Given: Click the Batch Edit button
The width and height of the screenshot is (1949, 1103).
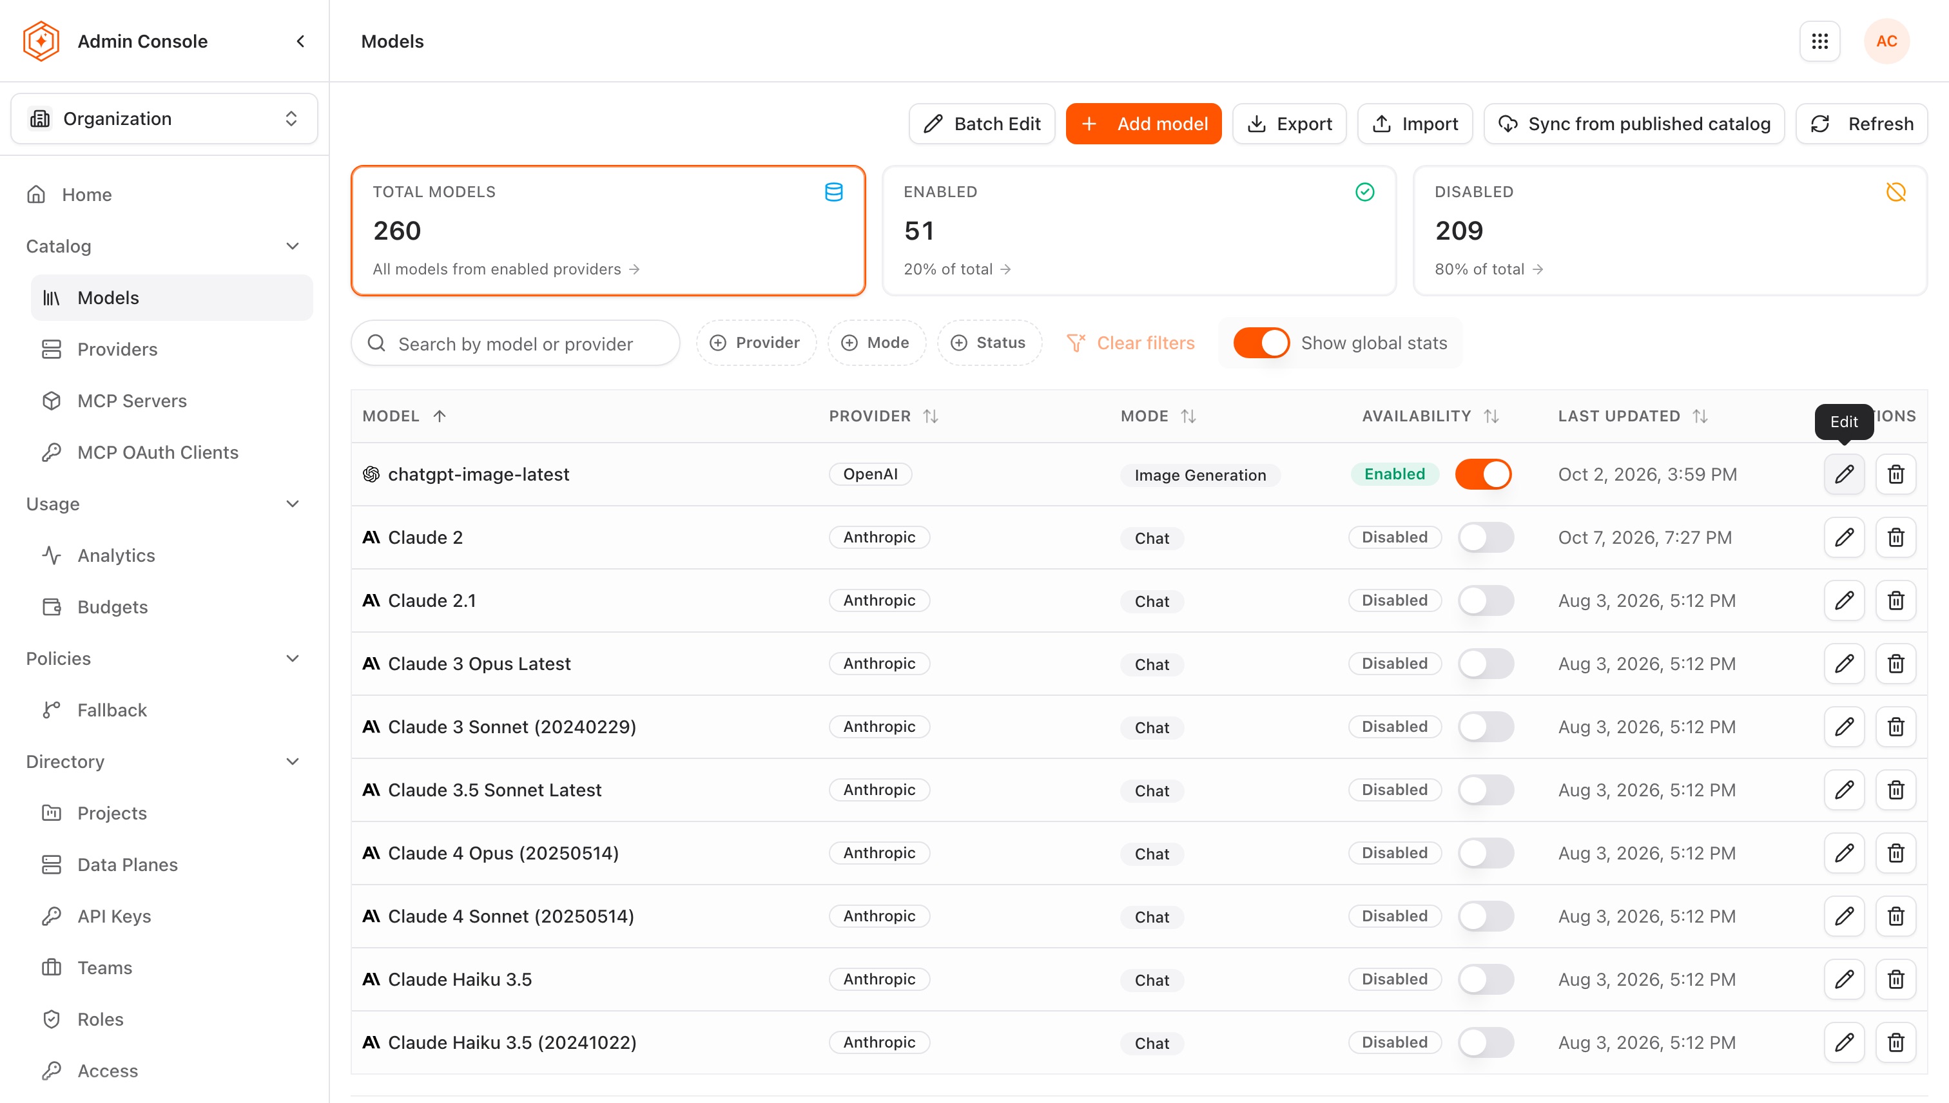Looking at the screenshot, I should coord(982,124).
